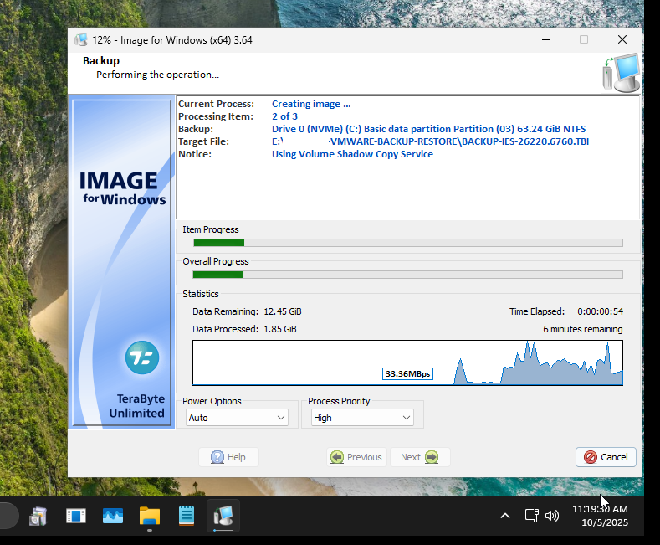This screenshot has height=545, width=660.
Task: Click the volume speaker tray icon
Action: point(552,516)
